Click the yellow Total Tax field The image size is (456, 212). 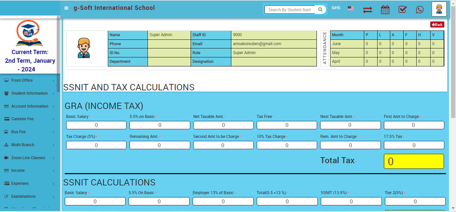(x=413, y=161)
